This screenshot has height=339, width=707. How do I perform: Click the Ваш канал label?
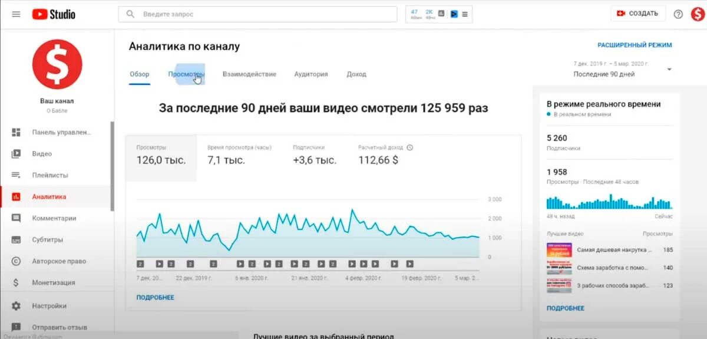pos(57,101)
